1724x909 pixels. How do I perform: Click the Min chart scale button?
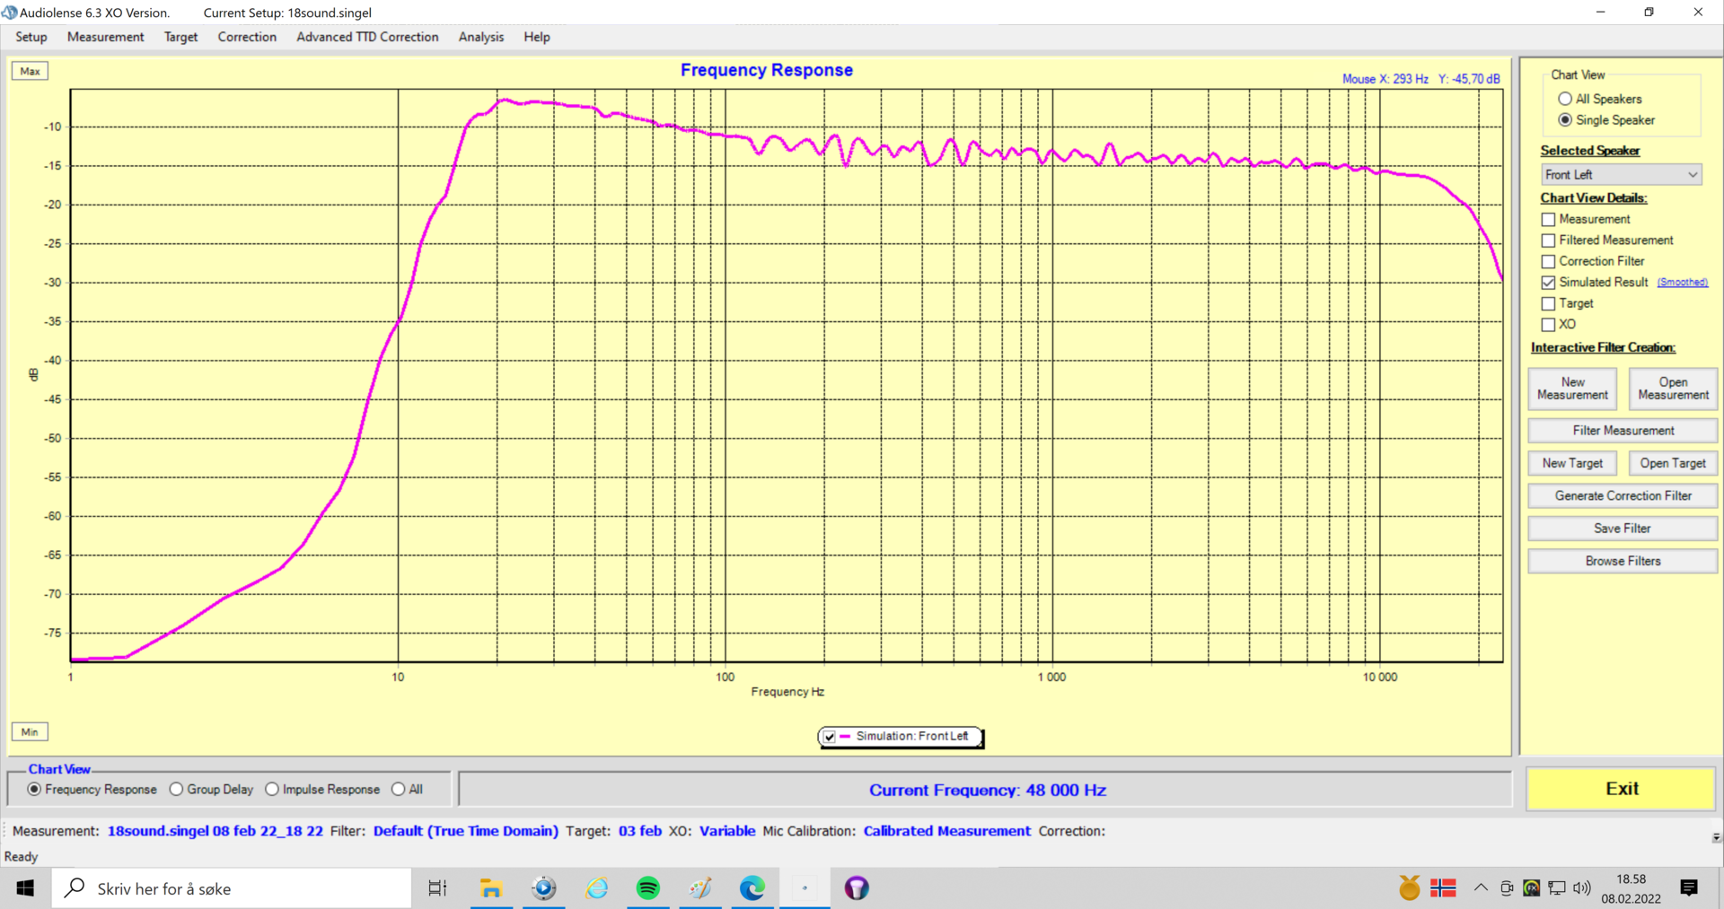(x=30, y=732)
